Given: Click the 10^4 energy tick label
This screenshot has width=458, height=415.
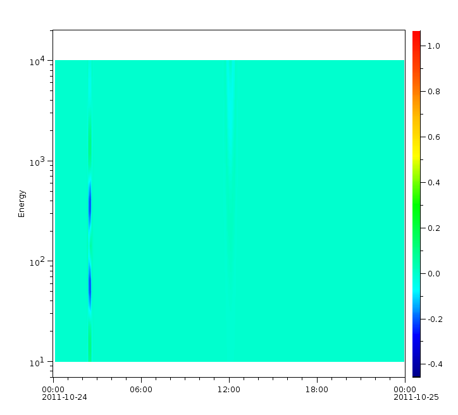Looking at the screenshot, I should (x=36, y=61).
